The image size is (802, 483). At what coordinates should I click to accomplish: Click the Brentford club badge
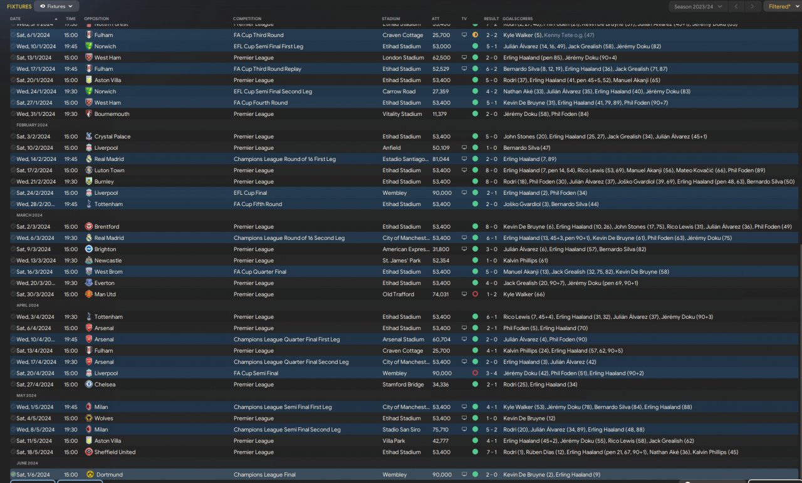[x=88, y=227]
